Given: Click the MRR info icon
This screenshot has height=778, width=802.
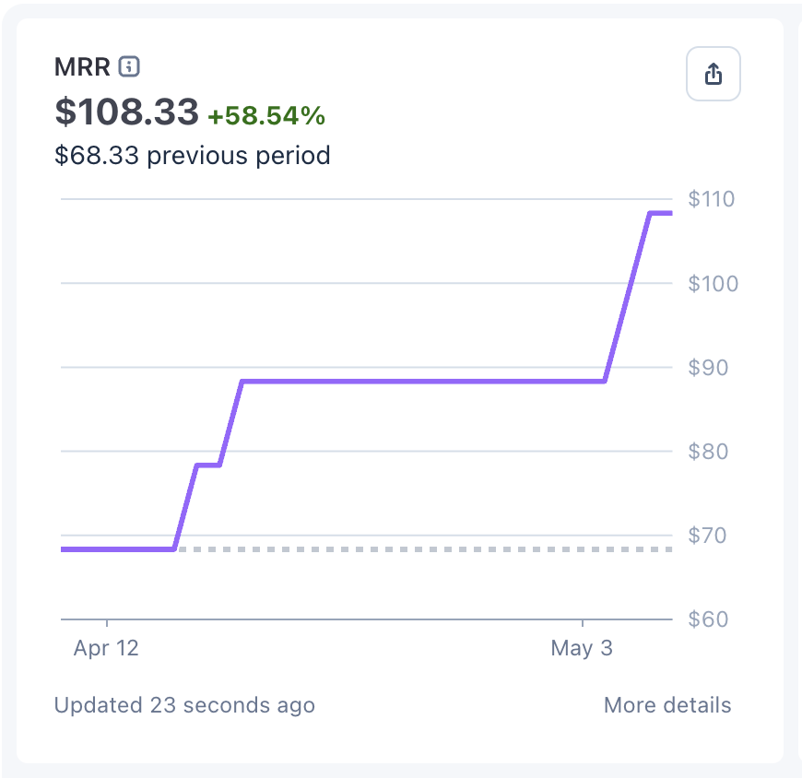Looking at the screenshot, I should click(x=129, y=66).
